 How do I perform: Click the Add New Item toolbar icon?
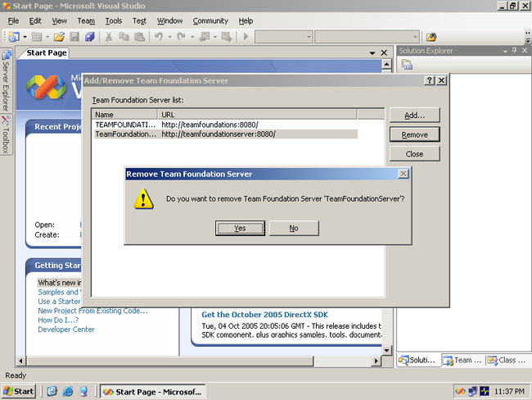[37, 37]
